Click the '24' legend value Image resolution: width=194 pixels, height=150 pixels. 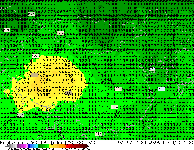[x=66, y=149]
